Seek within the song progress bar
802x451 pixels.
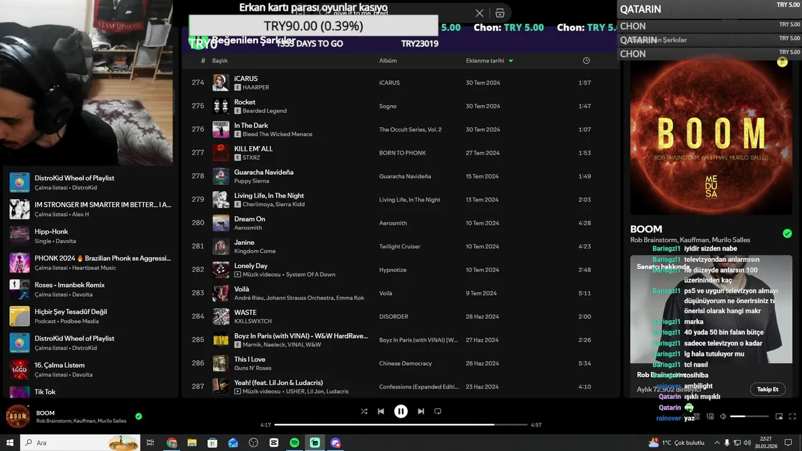(x=401, y=425)
